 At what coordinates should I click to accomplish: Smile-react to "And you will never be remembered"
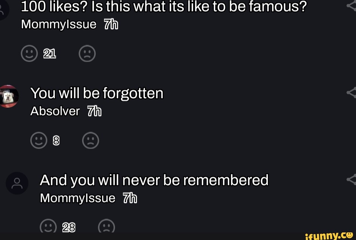[x=48, y=227]
